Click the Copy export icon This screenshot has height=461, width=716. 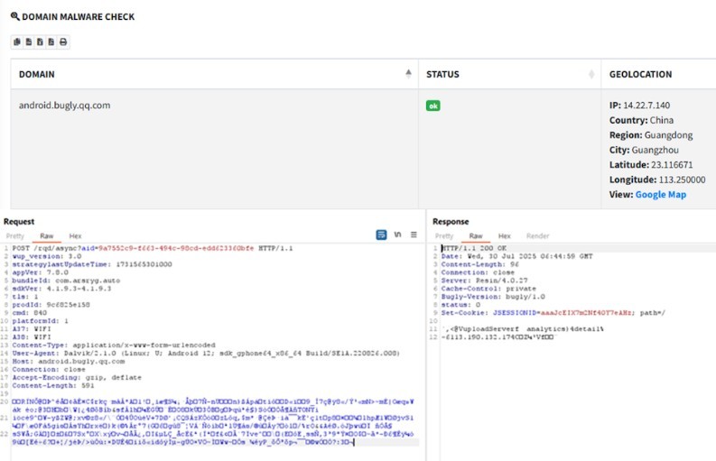16,41
